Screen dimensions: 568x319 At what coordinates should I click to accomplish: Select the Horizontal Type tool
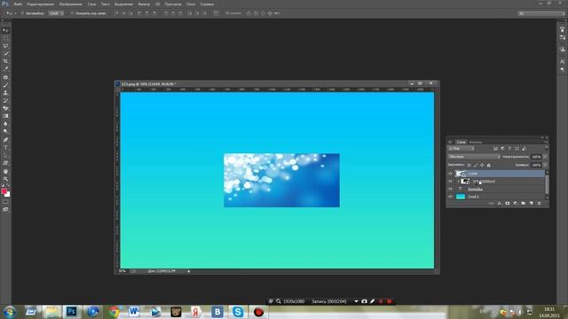coord(5,147)
